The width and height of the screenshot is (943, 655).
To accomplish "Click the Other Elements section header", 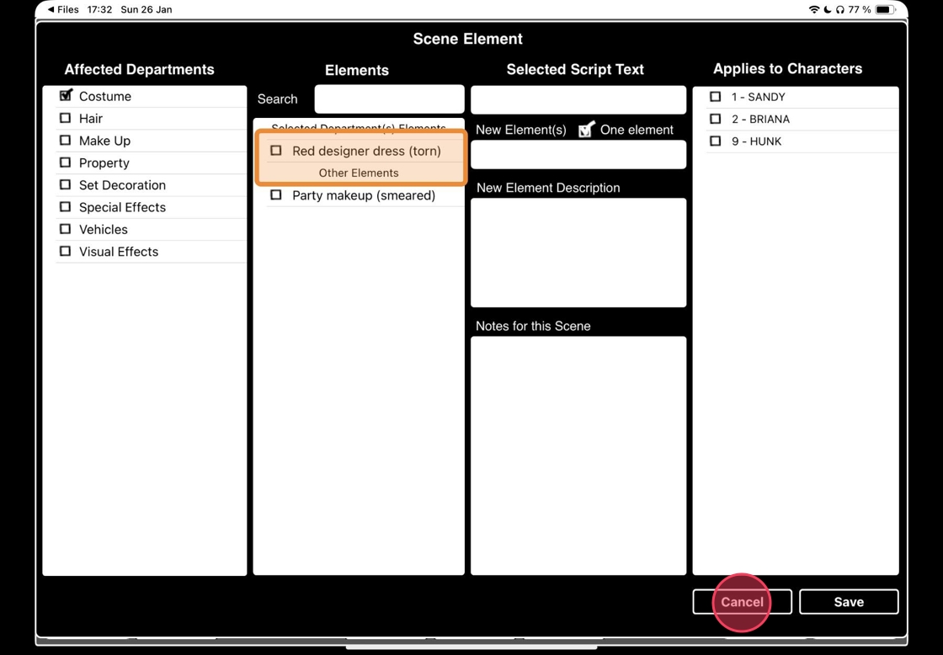I will [x=359, y=173].
